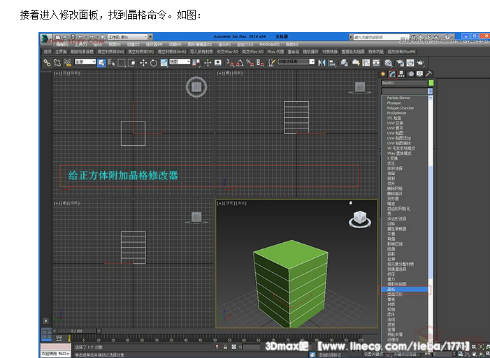Screen dimensions: 490x358
Task: Click the Use Pivot Point Center icon
Action: pyautogui.click(x=196, y=63)
